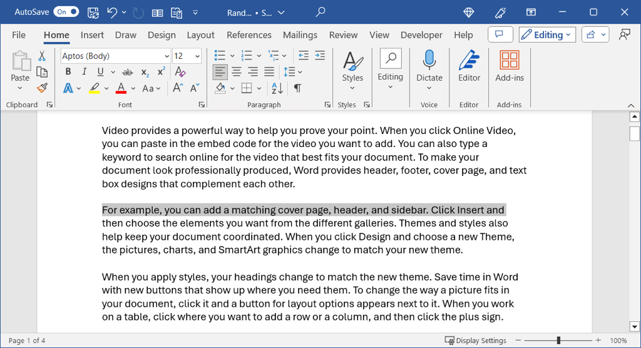
Task: Click the vertical scrollbar down arrow
Action: pos(634,325)
